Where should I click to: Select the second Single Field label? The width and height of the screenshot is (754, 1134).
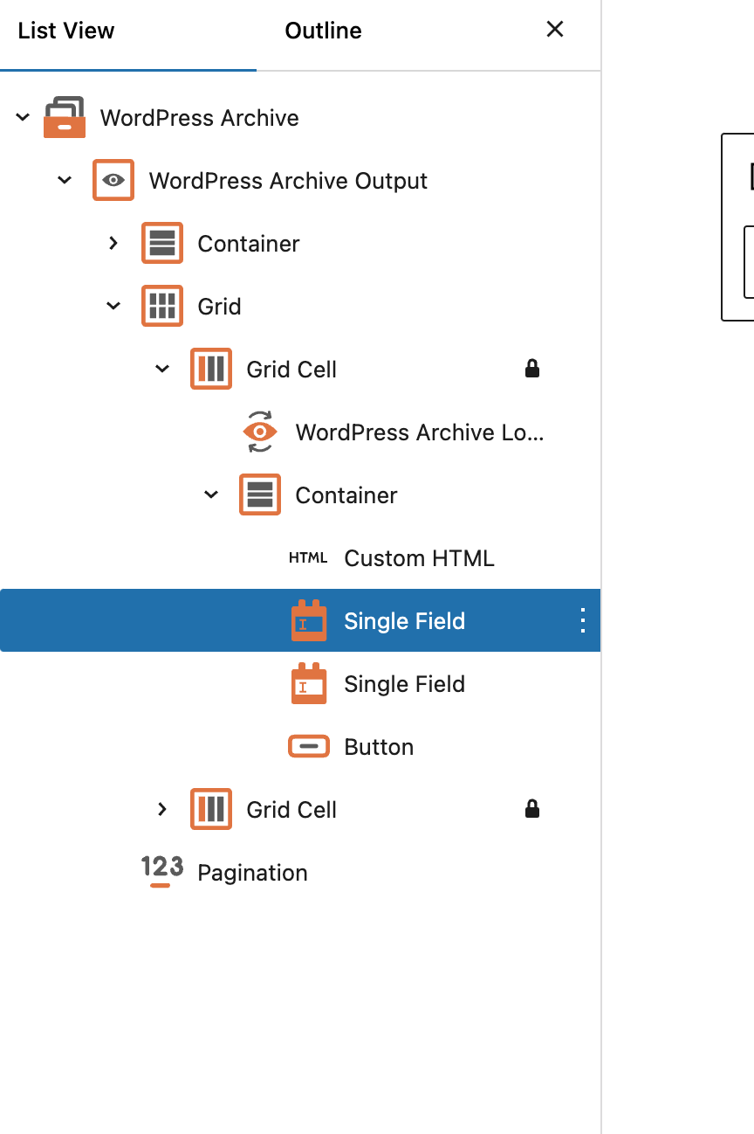tap(405, 684)
